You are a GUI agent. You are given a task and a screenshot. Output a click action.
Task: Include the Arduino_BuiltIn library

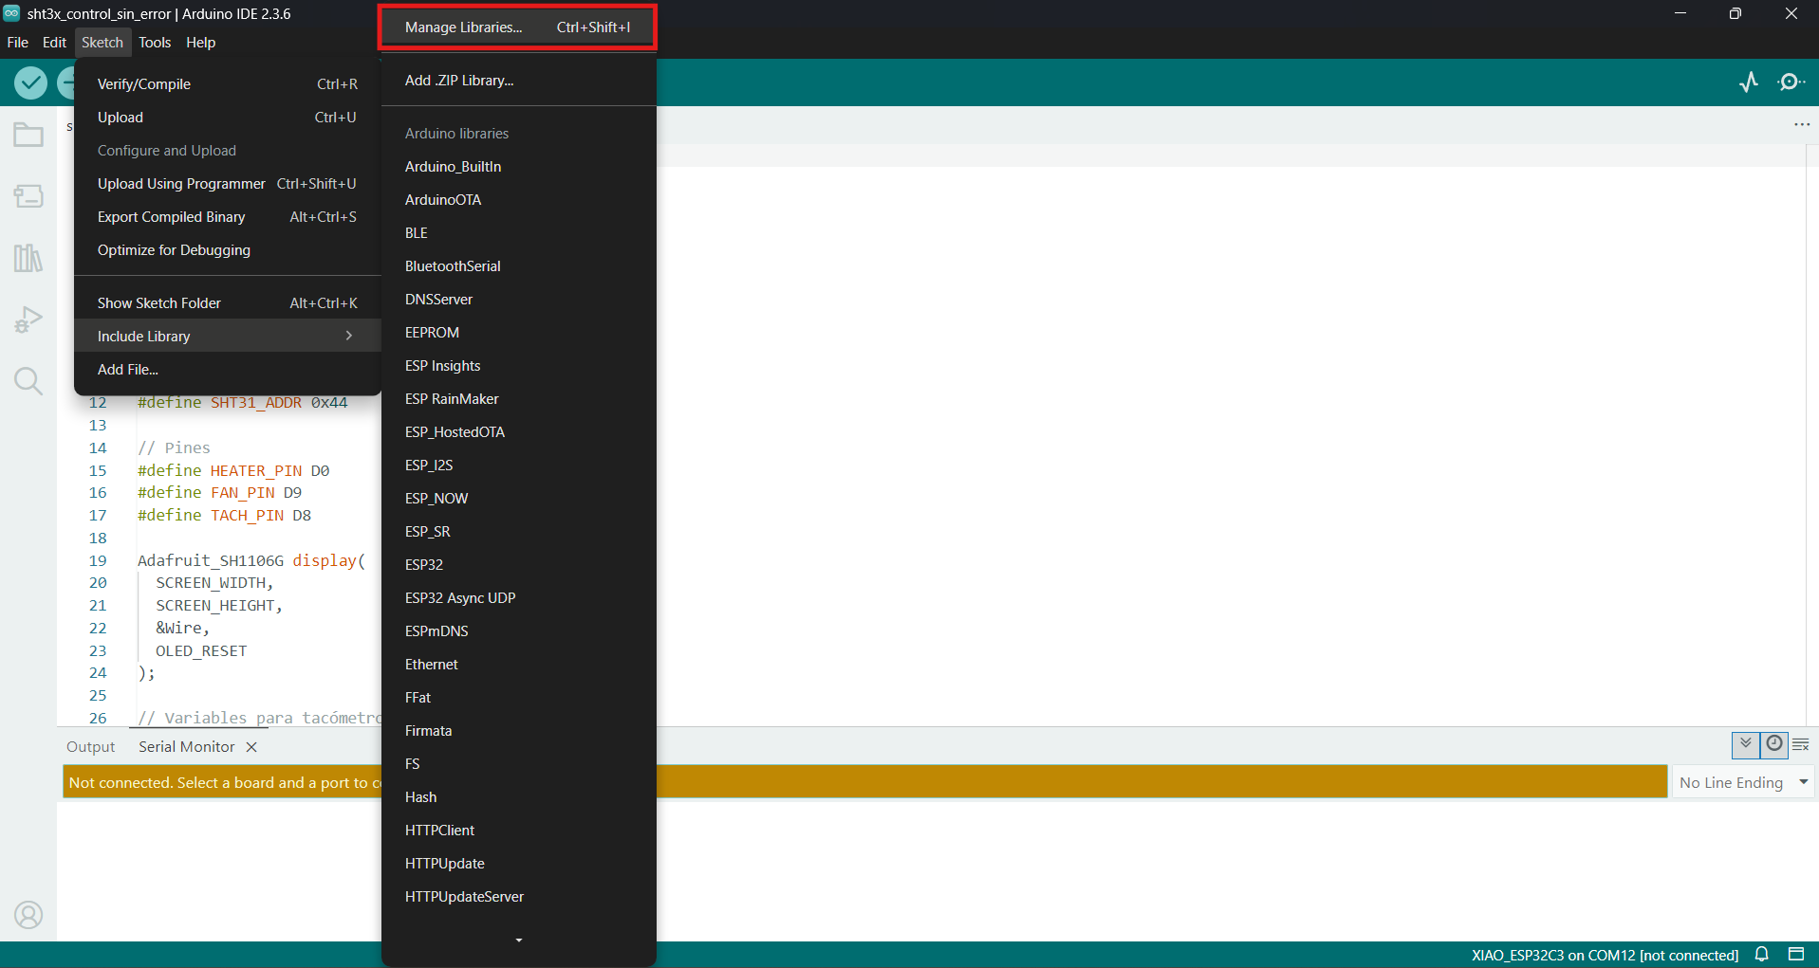click(x=518, y=167)
